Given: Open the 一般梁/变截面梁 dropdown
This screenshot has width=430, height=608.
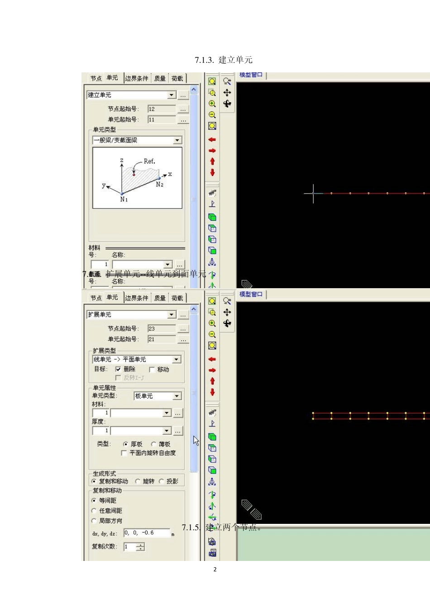Looking at the screenshot, I should 177,141.
